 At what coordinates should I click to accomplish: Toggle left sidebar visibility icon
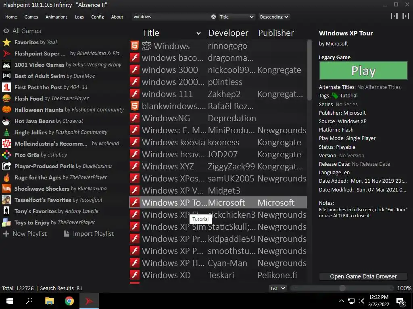tap(394, 16)
